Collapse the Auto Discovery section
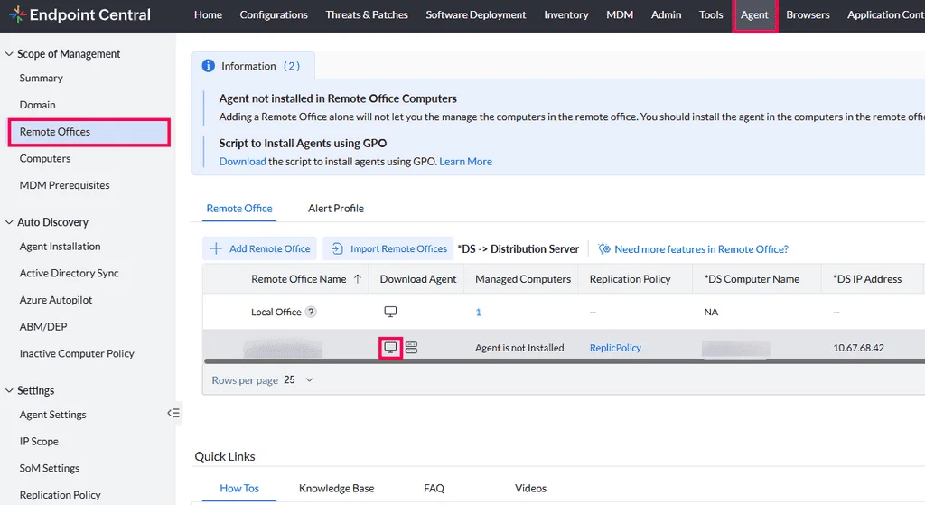The height and width of the screenshot is (505, 925). click(9, 222)
